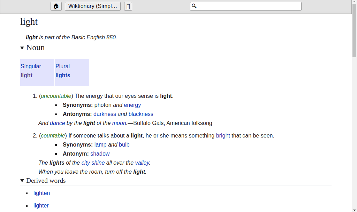Viewport: 357px width, 212px height.
Task: Collapse the Noun section
Action: (x=22, y=48)
